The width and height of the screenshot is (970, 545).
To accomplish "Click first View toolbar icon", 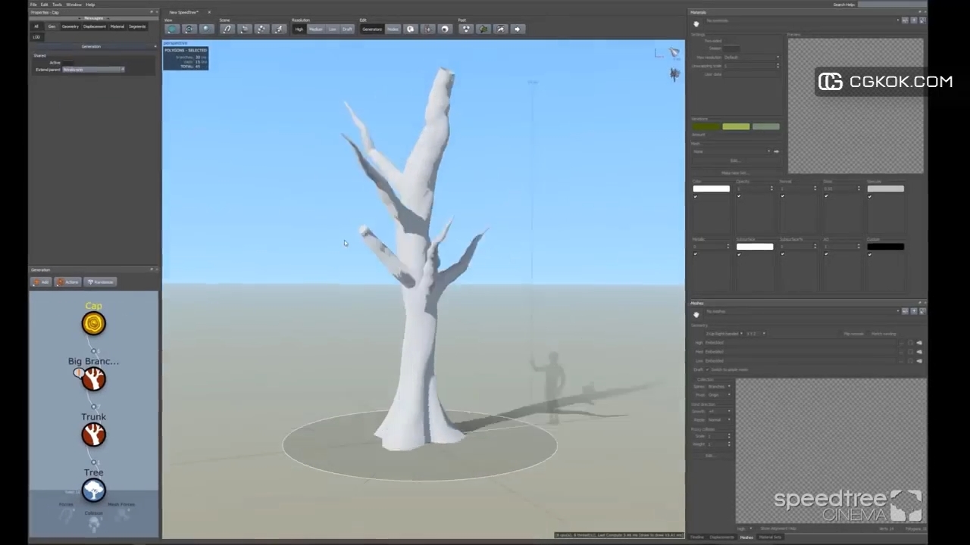I will (172, 30).
